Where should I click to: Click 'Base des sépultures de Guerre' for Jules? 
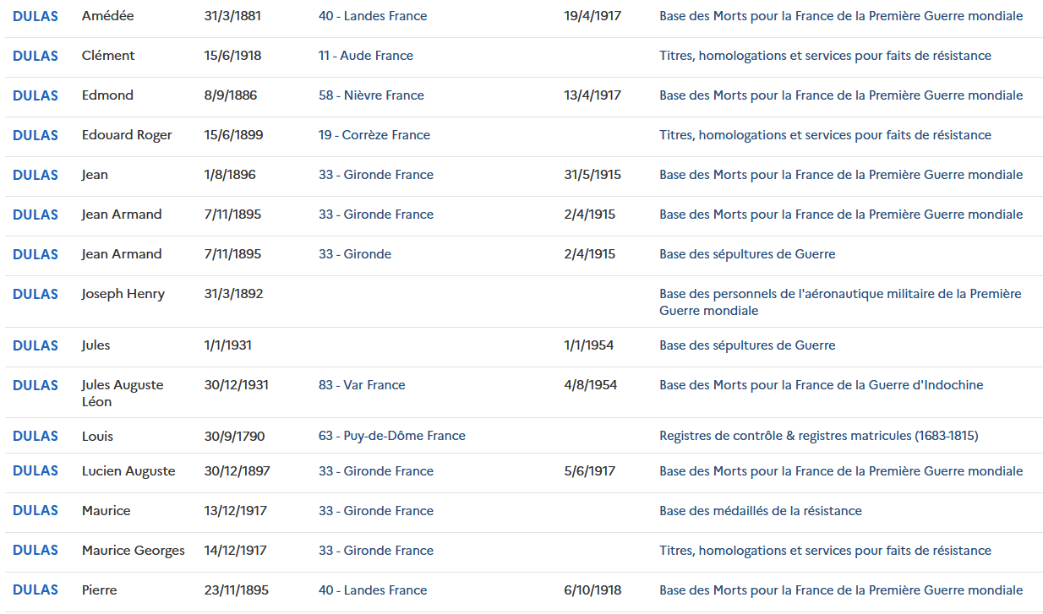747,345
